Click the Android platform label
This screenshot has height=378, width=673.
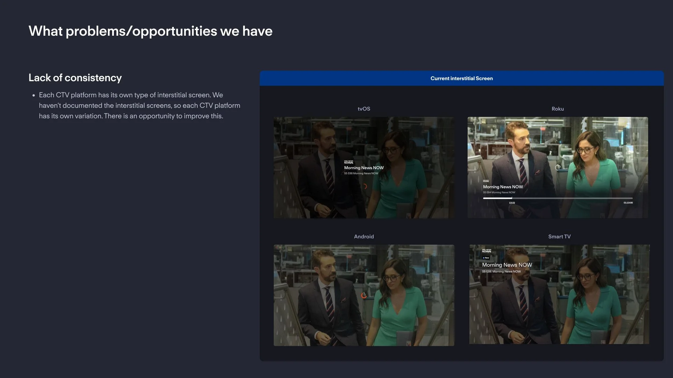pos(364,237)
